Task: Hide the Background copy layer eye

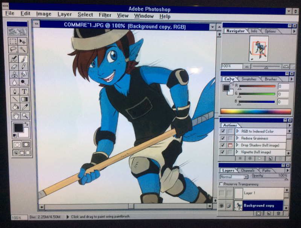Action: [x=222, y=206]
